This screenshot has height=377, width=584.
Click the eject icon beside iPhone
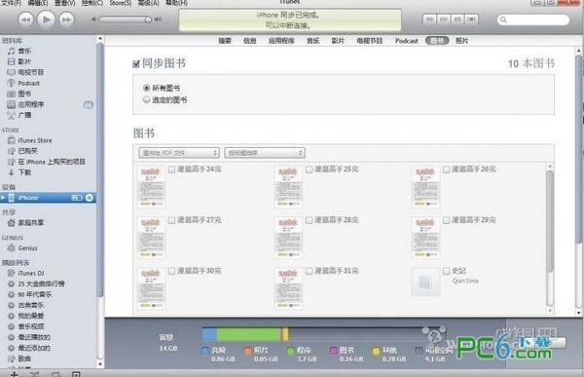90,198
